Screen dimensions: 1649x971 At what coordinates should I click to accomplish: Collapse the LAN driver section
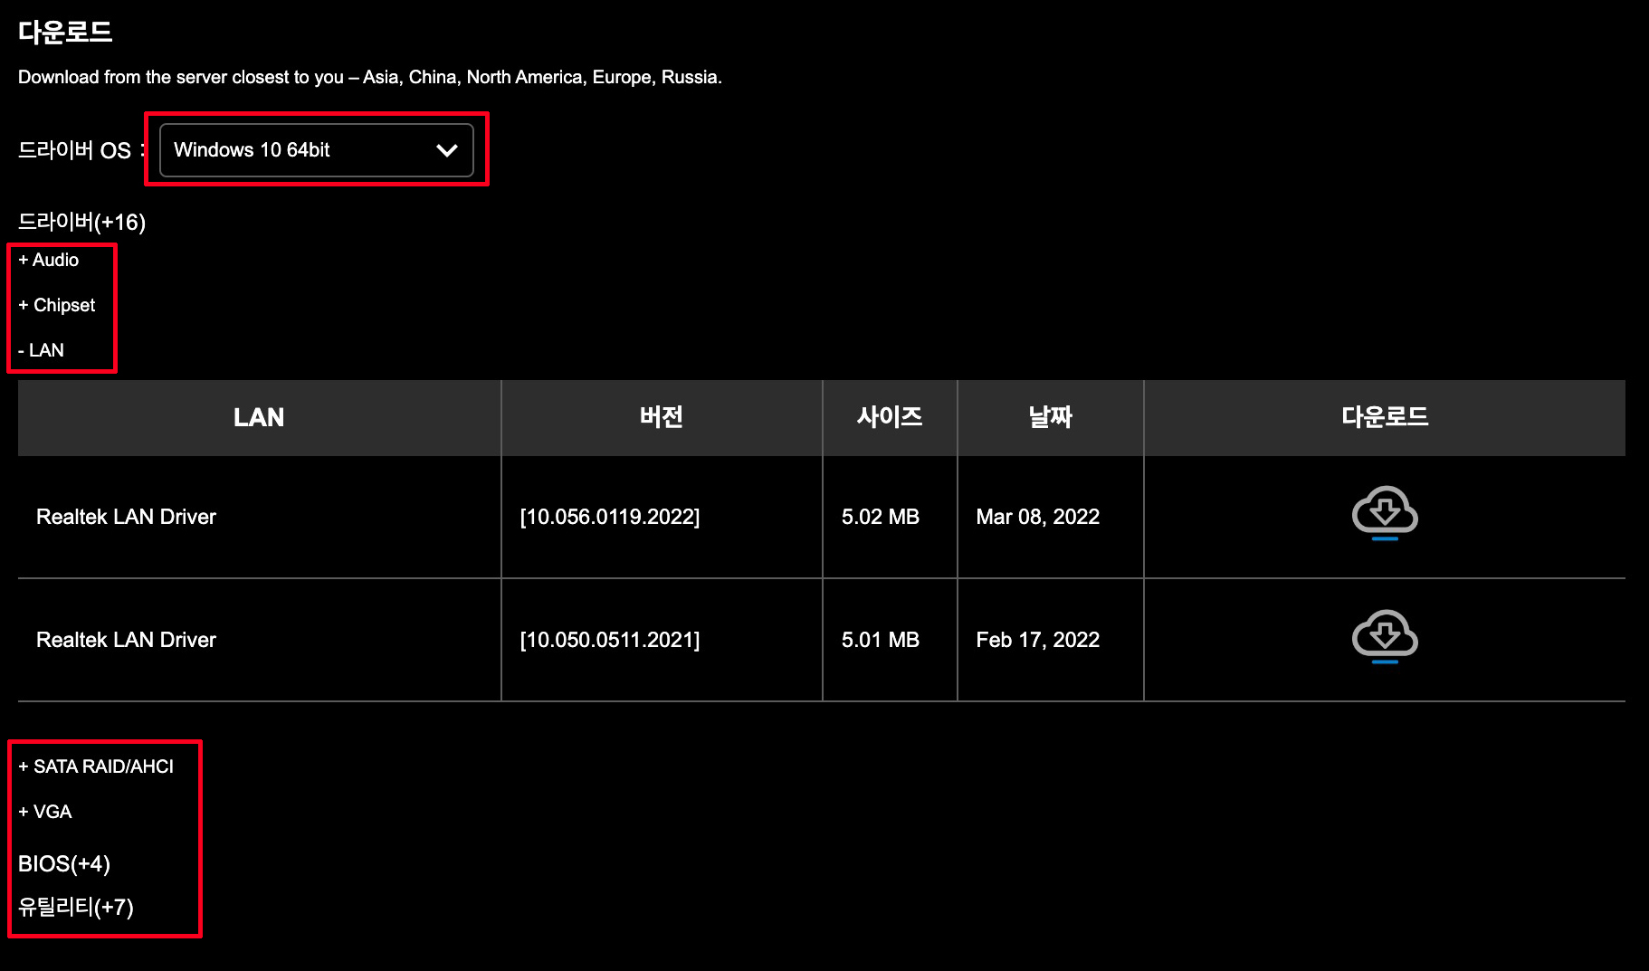tap(42, 350)
